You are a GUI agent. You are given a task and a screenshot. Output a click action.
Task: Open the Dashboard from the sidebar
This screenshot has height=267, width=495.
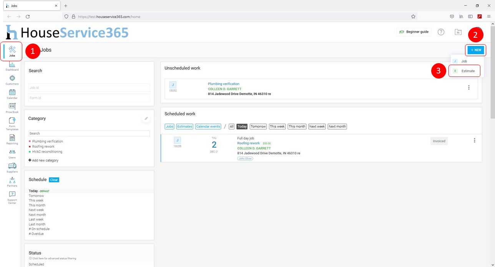12,66
